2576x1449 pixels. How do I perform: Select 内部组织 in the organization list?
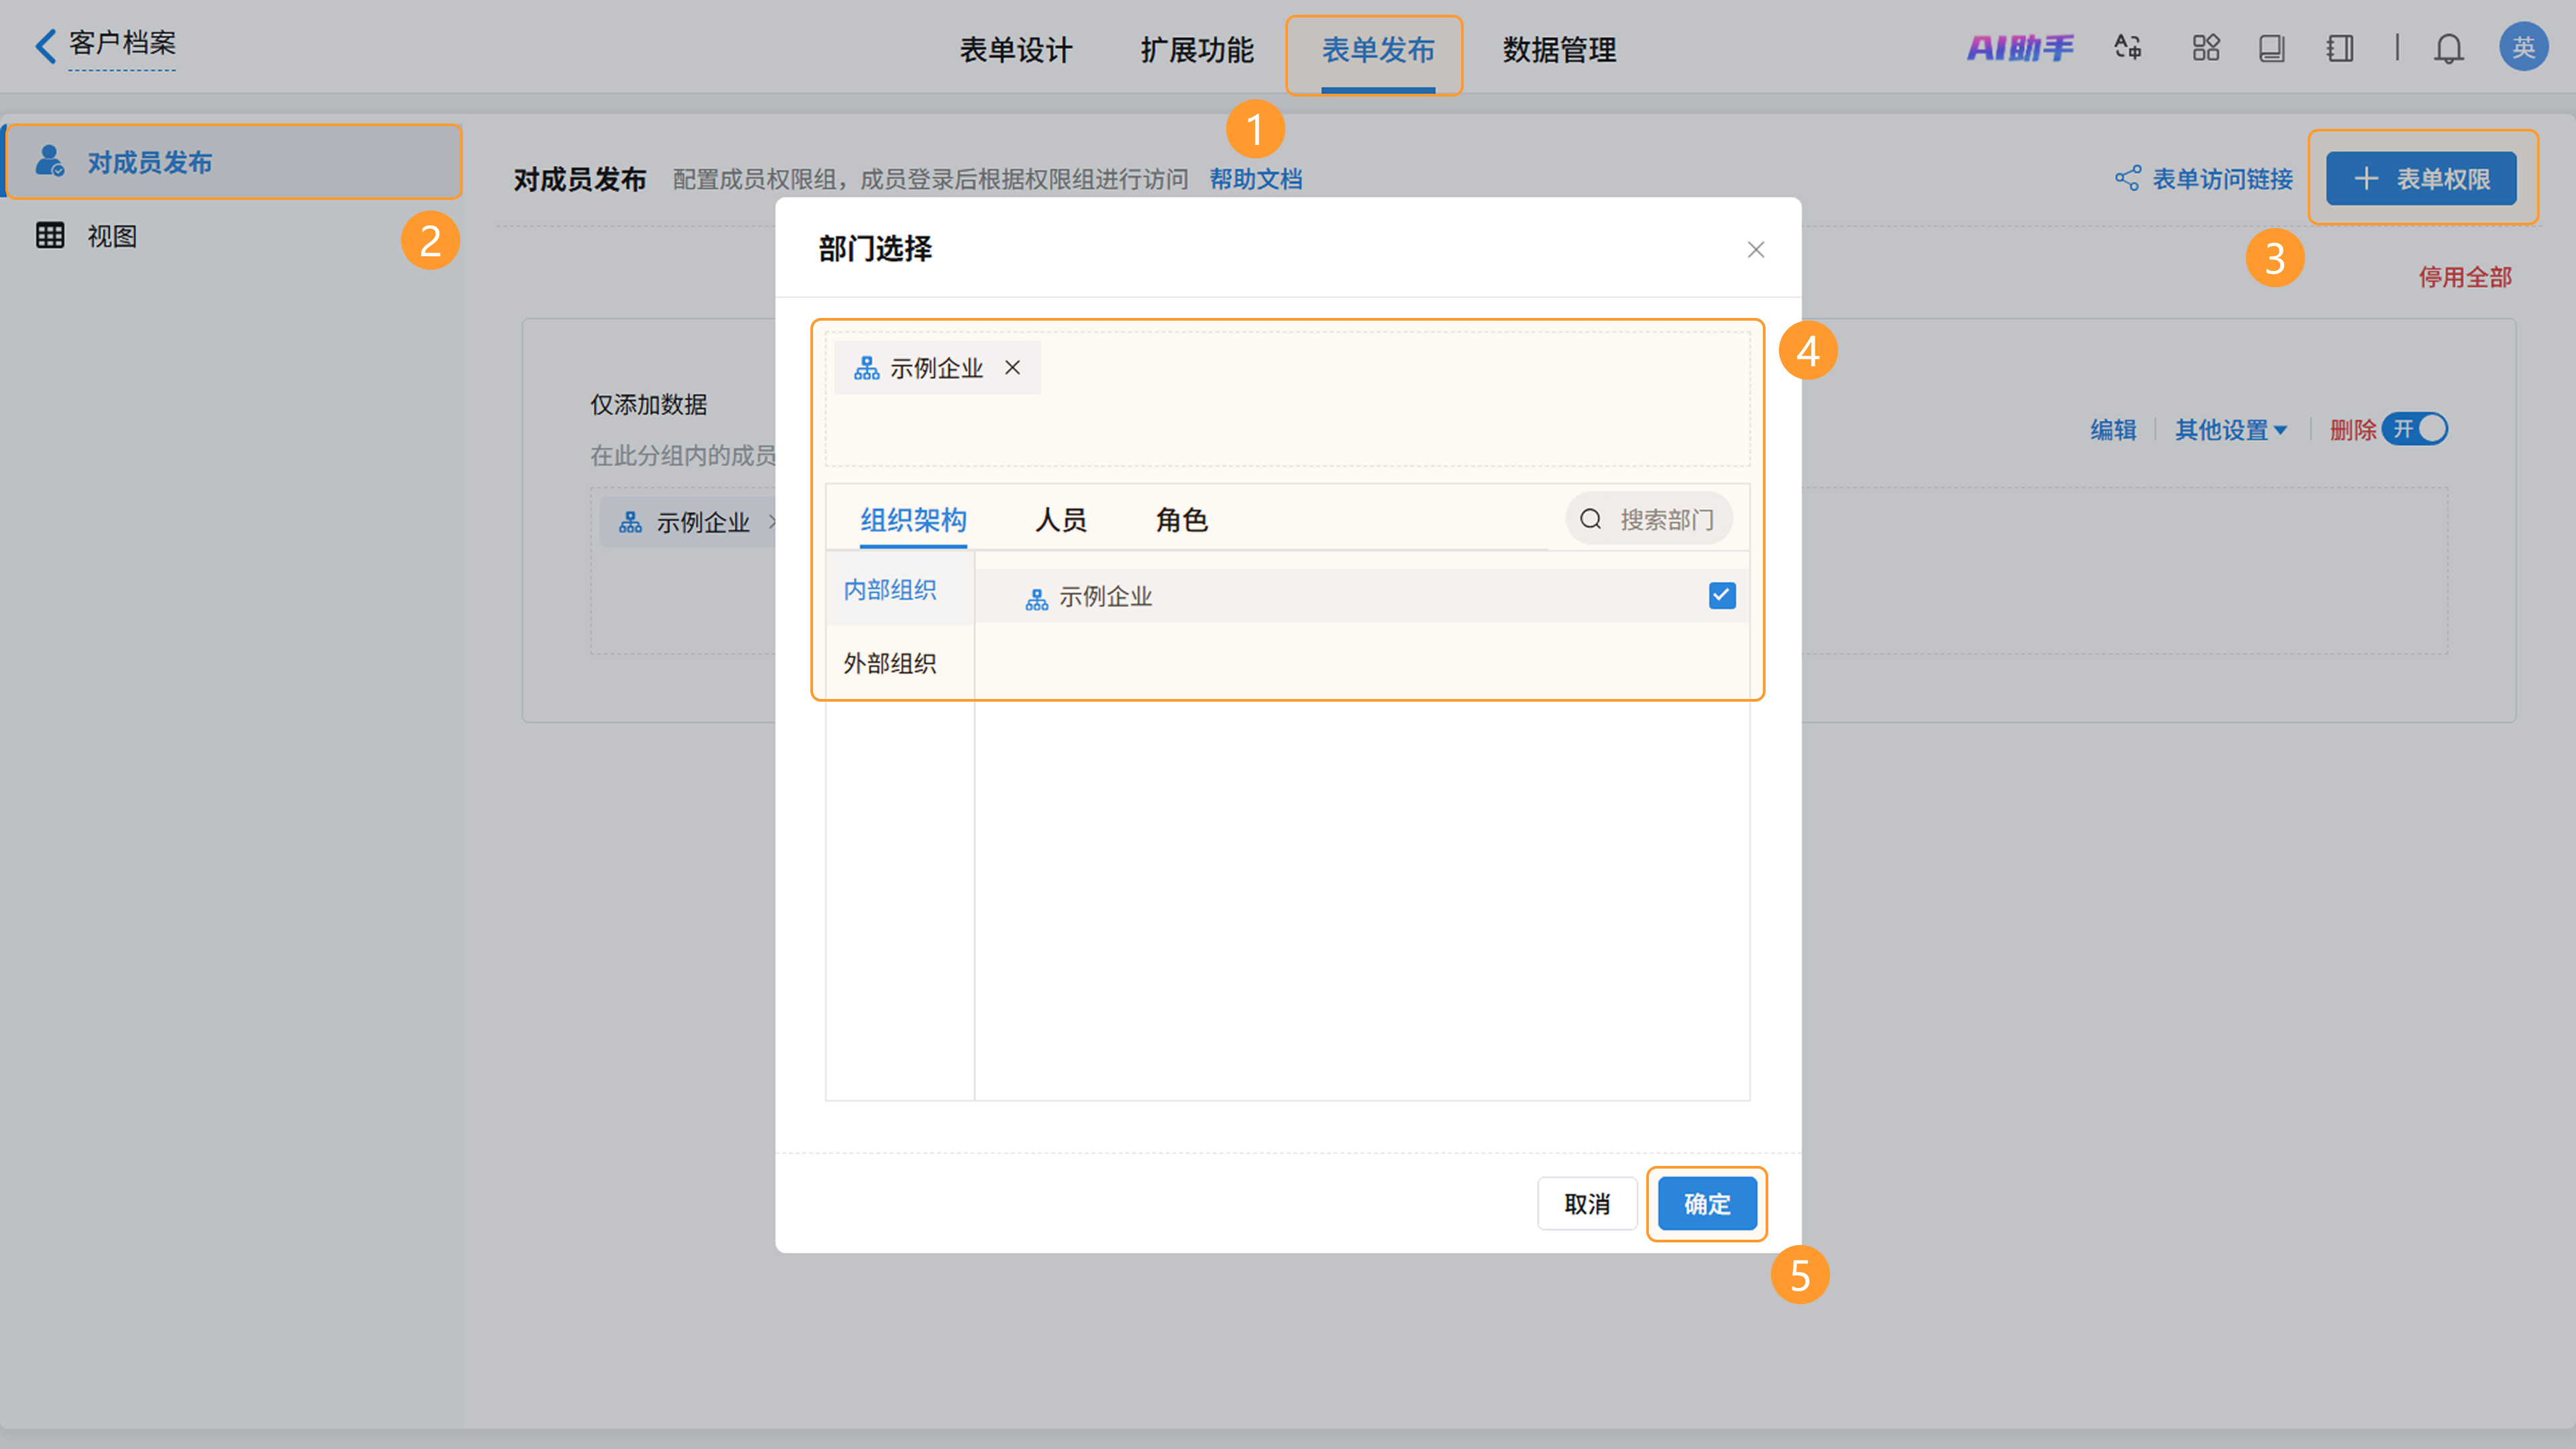coord(889,590)
